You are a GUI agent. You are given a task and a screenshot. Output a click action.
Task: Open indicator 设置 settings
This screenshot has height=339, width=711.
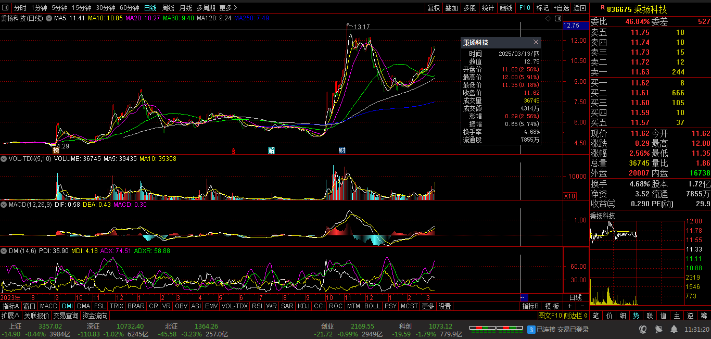pyautogui.click(x=445, y=306)
